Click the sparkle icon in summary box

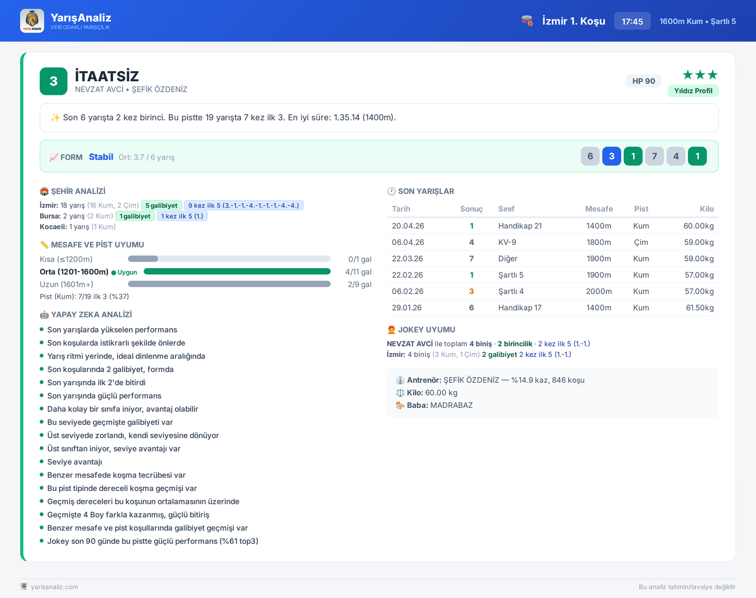[x=55, y=118]
